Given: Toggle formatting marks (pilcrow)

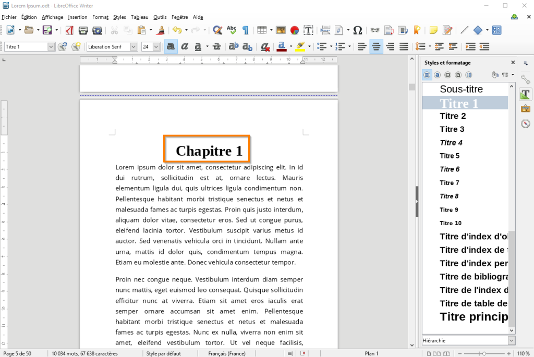Looking at the screenshot, I should point(245,30).
